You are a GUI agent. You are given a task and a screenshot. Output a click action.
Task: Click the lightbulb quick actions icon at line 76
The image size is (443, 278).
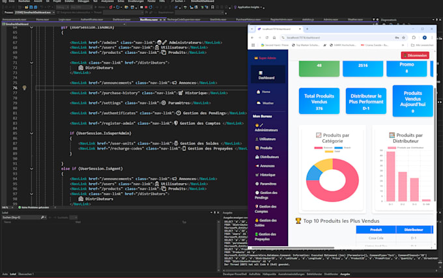[x=25, y=88]
